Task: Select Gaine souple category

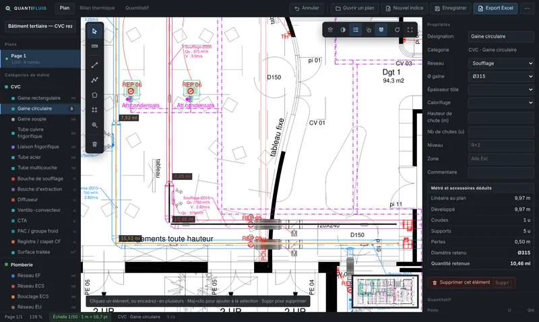Action: [x=40, y=119]
